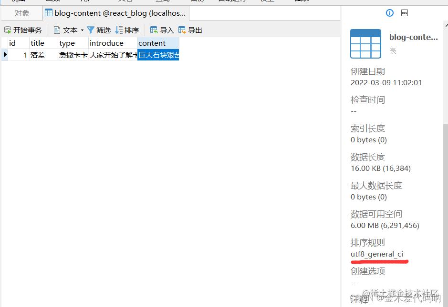Launch the Export (导出) wizard
This screenshot has height=307, width=448.
[x=190, y=30]
